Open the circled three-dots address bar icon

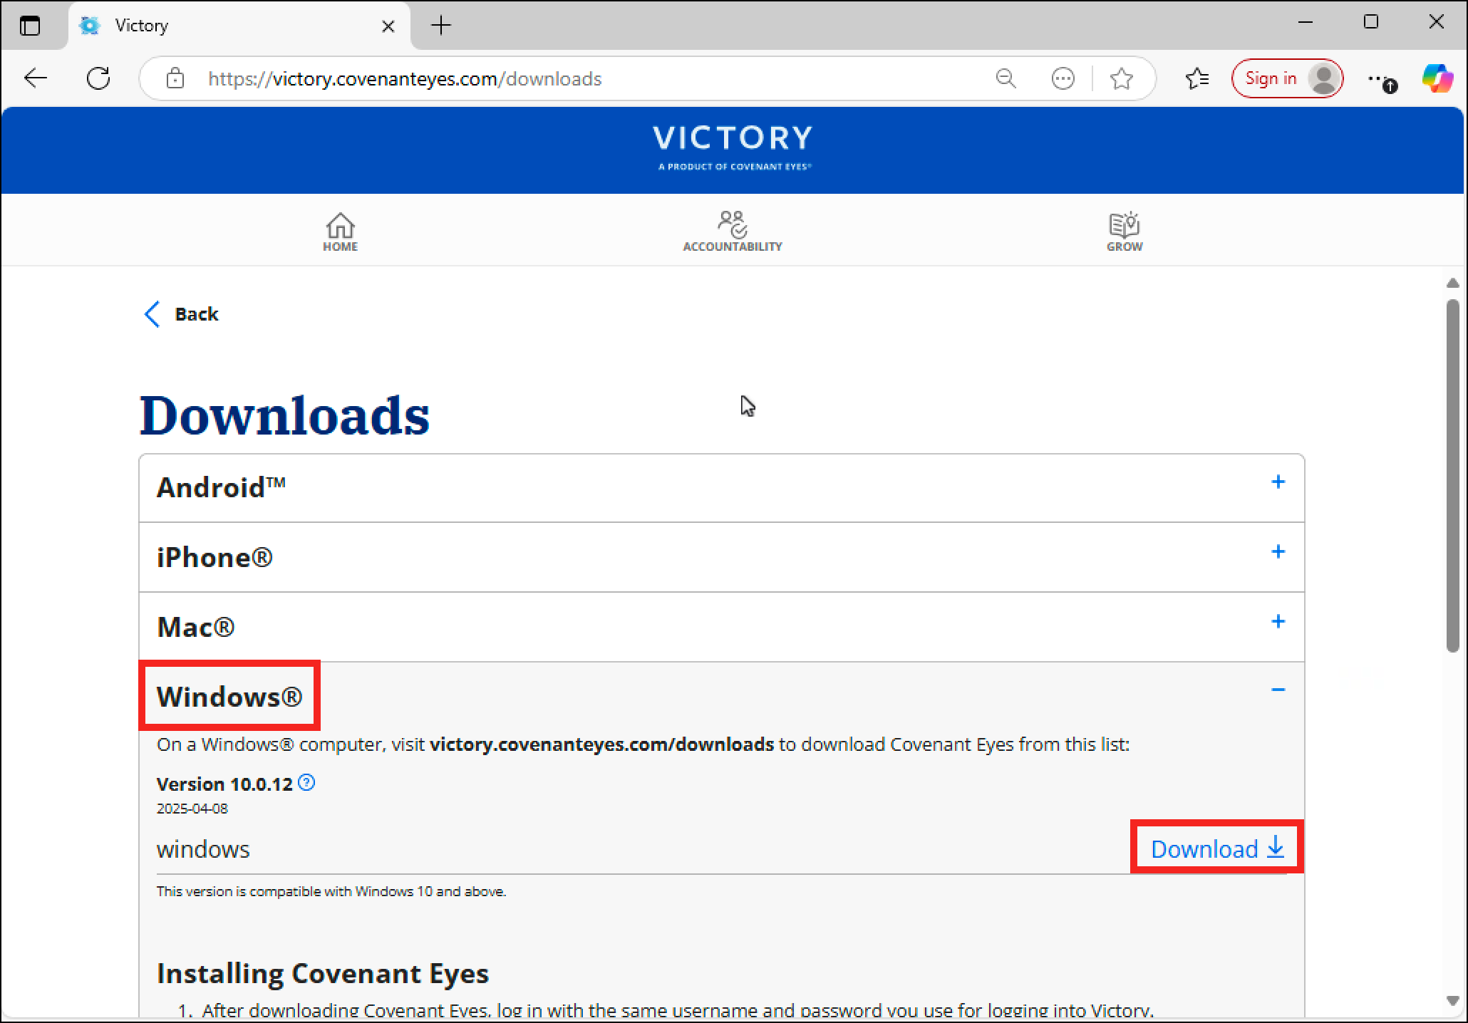tap(1063, 78)
